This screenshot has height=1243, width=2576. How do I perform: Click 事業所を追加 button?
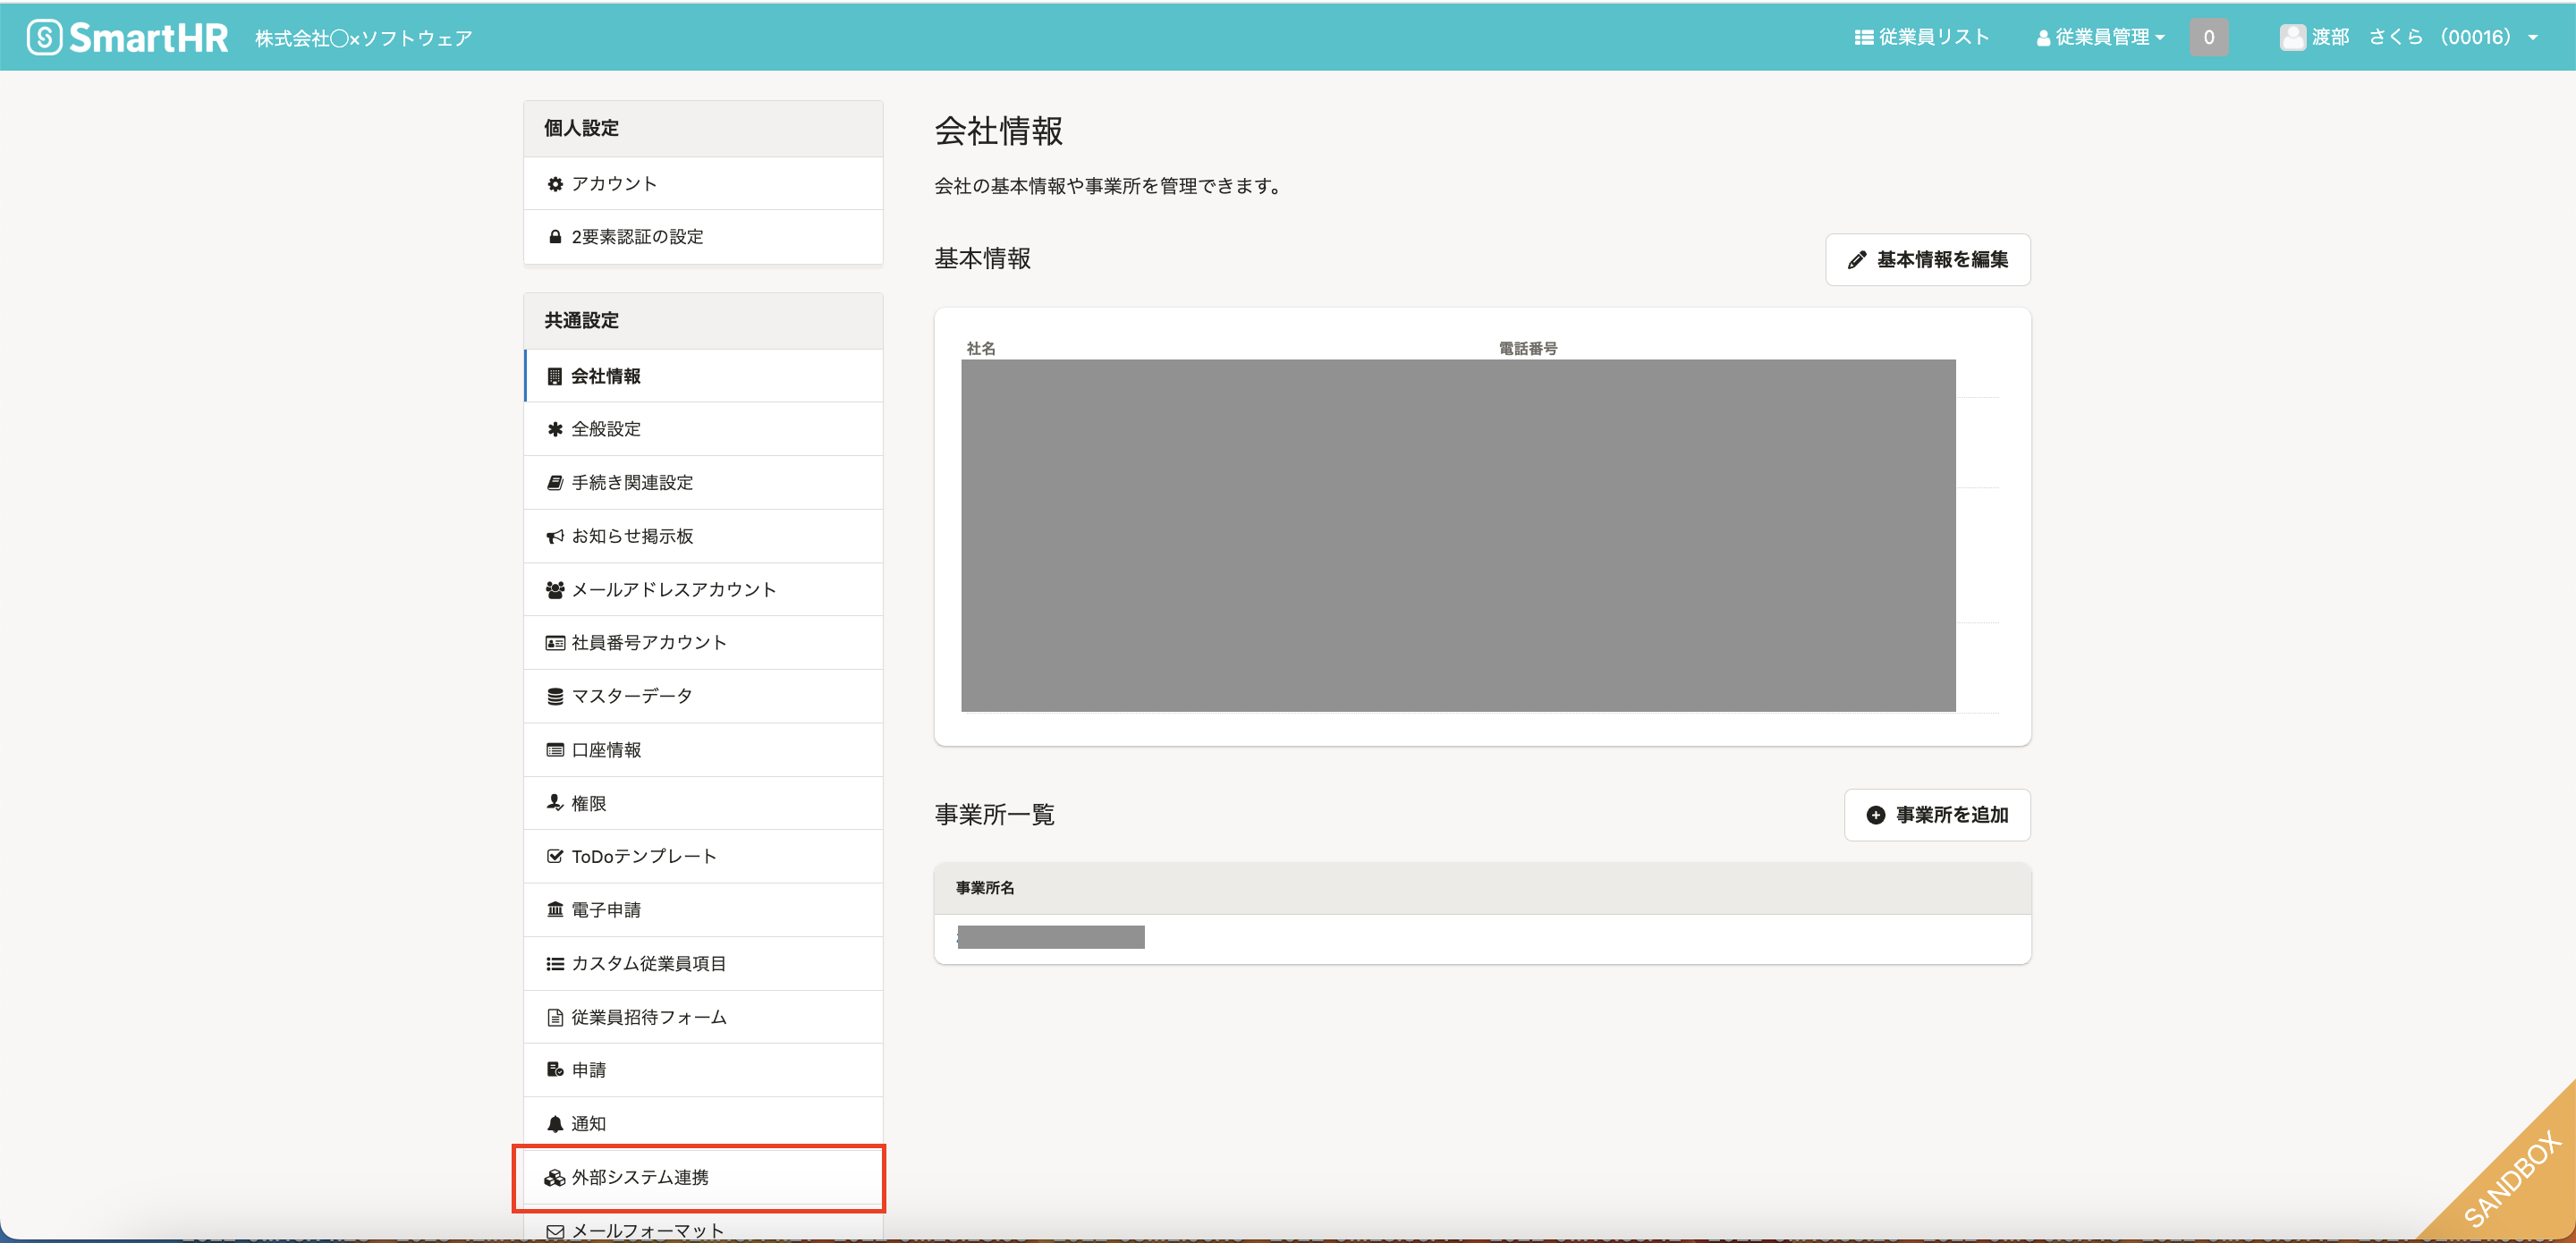1937,815
